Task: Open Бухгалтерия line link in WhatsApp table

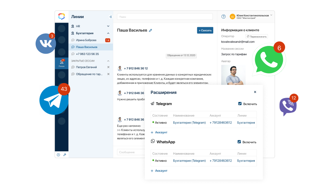Action: pyautogui.click(x=246, y=161)
